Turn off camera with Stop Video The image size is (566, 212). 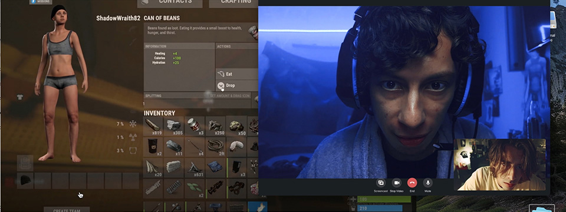point(396,183)
